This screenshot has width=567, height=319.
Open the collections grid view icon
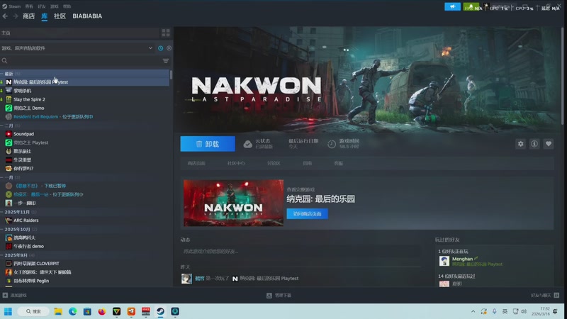pyautogui.click(x=166, y=33)
